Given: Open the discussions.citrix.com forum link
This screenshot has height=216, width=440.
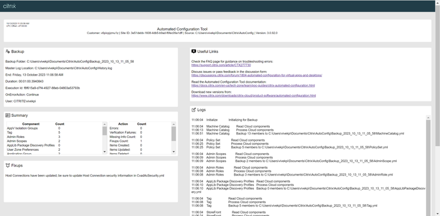Looking at the screenshot, I should [257, 75].
